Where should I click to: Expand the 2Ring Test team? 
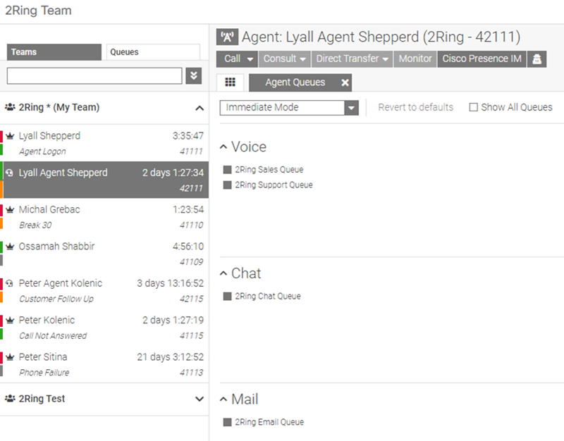(200, 399)
